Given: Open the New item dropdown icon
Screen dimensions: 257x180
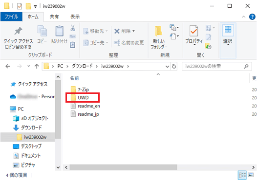Looking at the screenshot, I should 174,28.
